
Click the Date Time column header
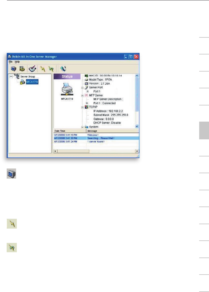point(70,131)
